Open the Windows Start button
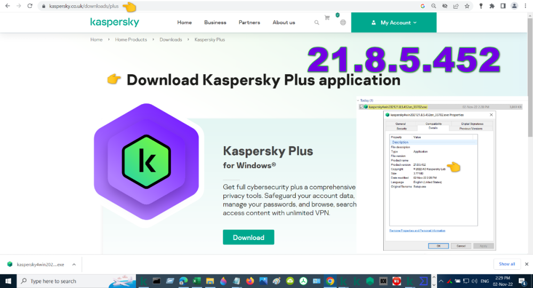This screenshot has height=288, width=533. click(8, 281)
